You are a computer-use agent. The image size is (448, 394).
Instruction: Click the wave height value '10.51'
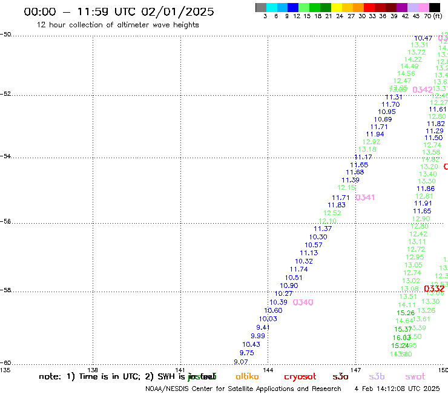pyautogui.click(x=294, y=278)
